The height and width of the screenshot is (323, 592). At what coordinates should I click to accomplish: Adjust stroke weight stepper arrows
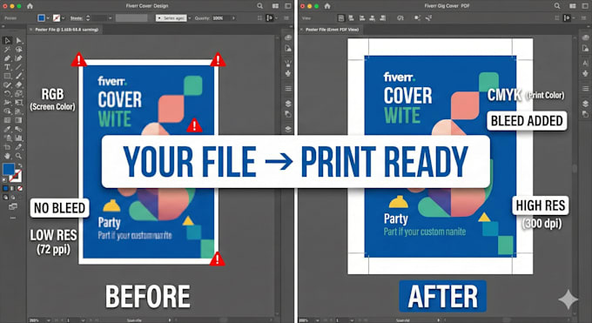tap(88, 18)
